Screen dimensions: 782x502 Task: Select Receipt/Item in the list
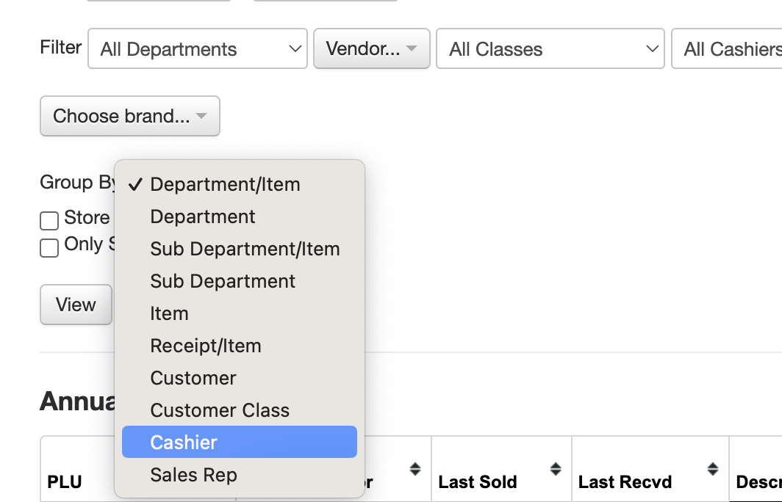[x=206, y=346]
